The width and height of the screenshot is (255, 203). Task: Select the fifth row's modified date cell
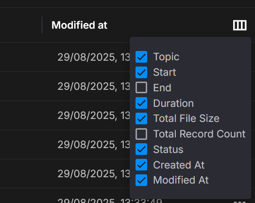coord(94,173)
